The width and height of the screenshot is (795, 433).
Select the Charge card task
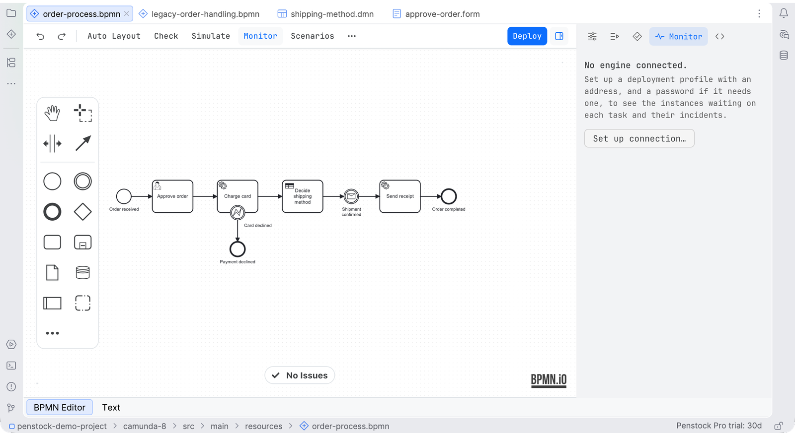(x=238, y=196)
